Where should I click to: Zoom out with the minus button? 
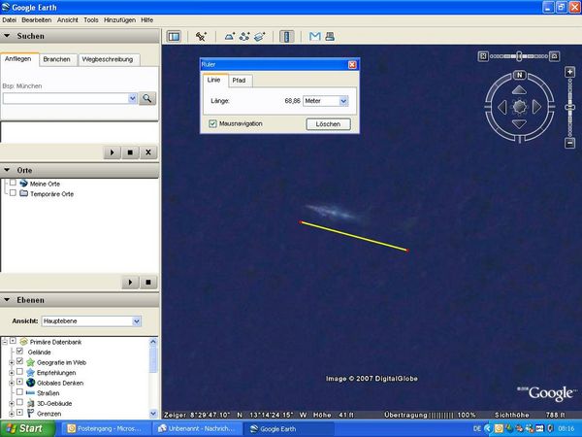click(569, 143)
